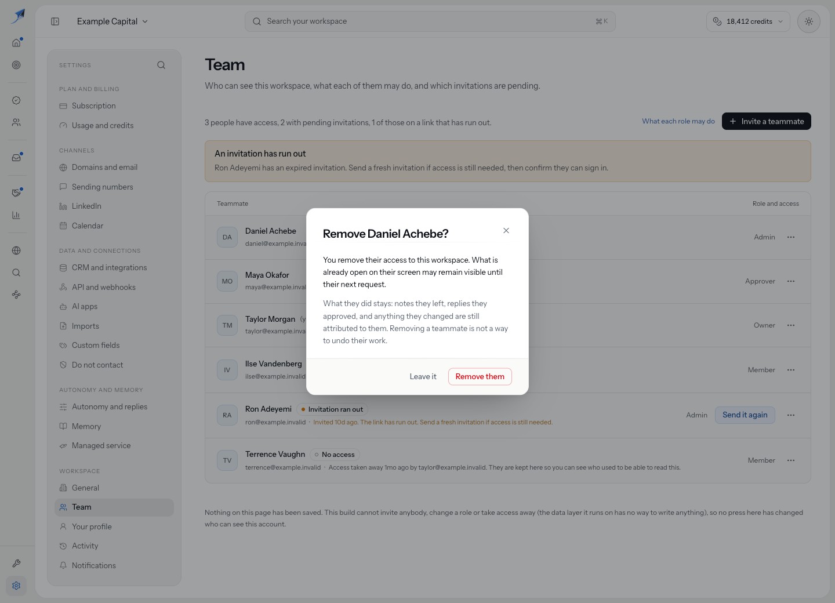835x603 pixels.
Task: Open the target icon in left rail
Action: [16, 65]
